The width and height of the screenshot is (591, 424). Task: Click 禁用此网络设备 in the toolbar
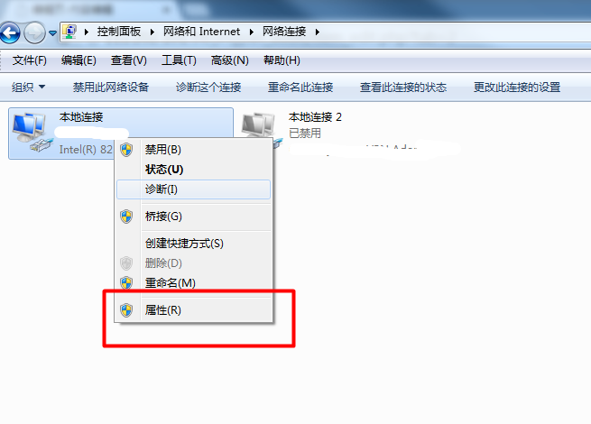coord(111,88)
